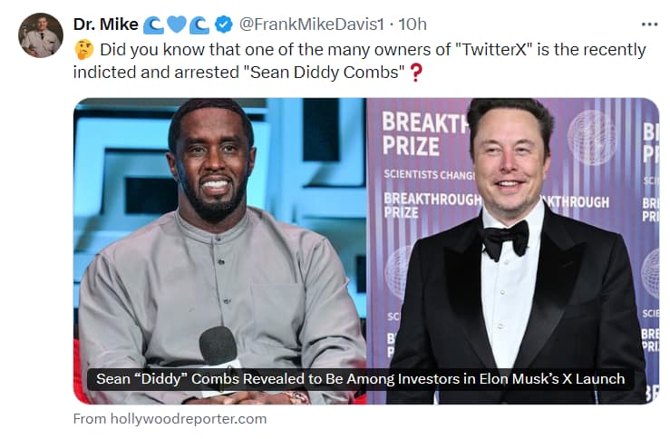The height and width of the screenshot is (439, 670).
Task: Click the headline caption about X Launch investors
Action: 360,379
